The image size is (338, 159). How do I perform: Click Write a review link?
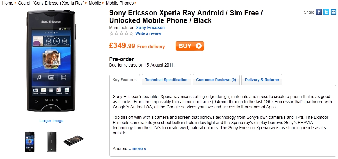[x=148, y=33]
